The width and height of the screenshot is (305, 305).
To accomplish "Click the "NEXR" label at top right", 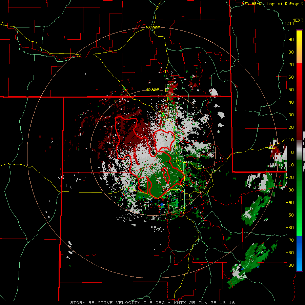I will pos(298,20).
